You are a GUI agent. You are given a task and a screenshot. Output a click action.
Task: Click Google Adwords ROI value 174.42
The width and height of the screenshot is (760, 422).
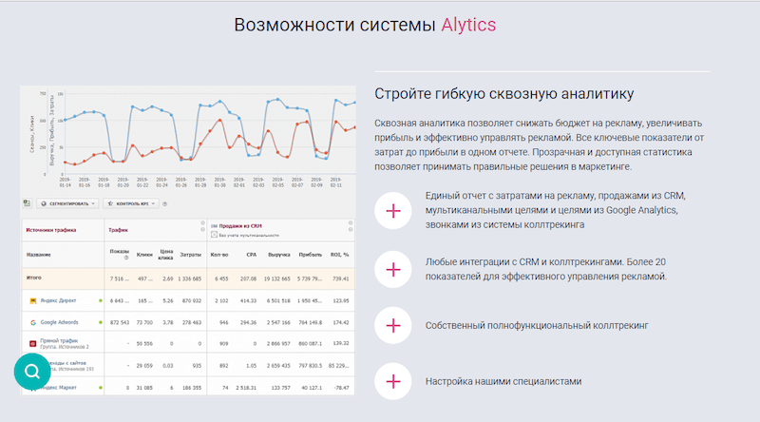click(341, 322)
